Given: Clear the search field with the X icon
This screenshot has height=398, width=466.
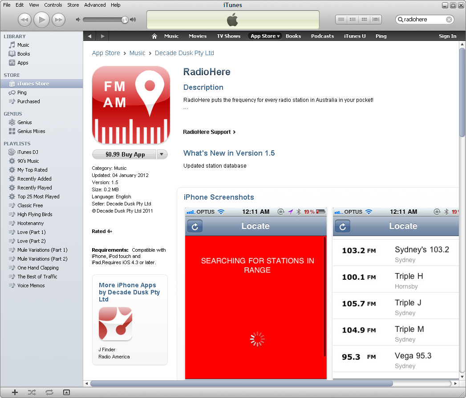Looking at the screenshot, I should point(449,20).
